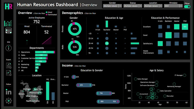This screenshot has height=109, width=194.
Task: Select the HR department bar
Action: (36, 71)
